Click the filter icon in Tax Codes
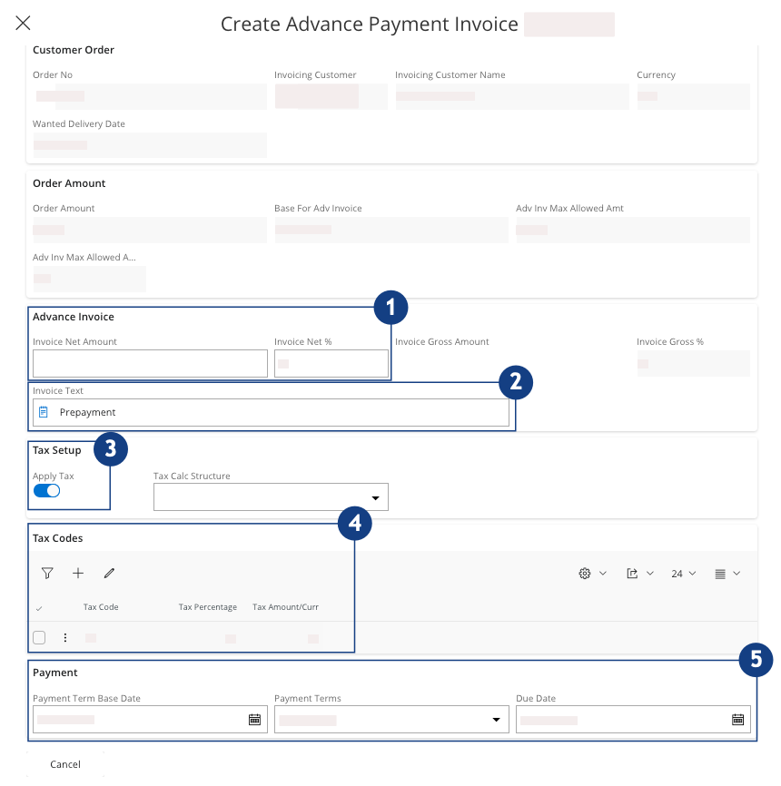The height and width of the screenshot is (786, 781). (47, 574)
